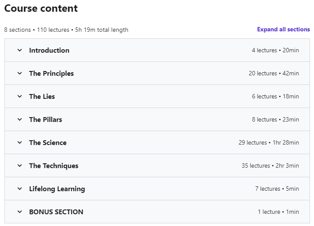Viewport: 314px width, 226px height.
Task: Expand all sections of the course
Action: click(283, 30)
